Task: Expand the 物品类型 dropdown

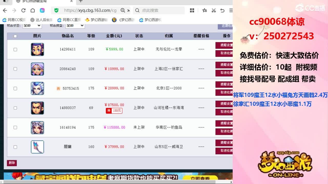Action: point(75,26)
